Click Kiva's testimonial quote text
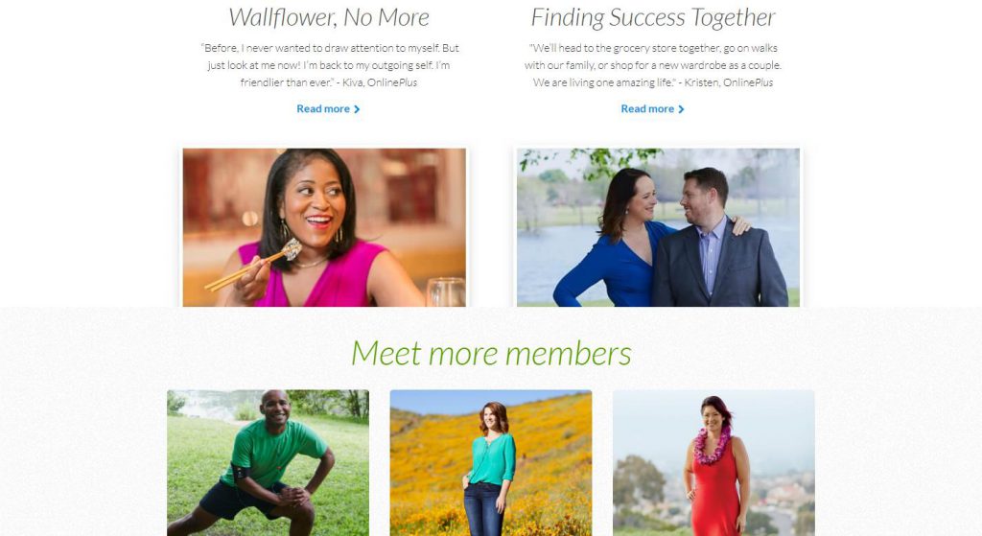This screenshot has width=982, height=536. pyautogui.click(x=330, y=65)
